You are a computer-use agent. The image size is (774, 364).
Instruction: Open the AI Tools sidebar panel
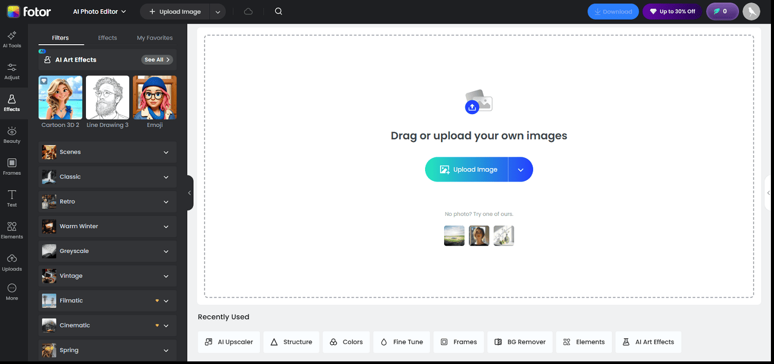(x=12, y=39)
